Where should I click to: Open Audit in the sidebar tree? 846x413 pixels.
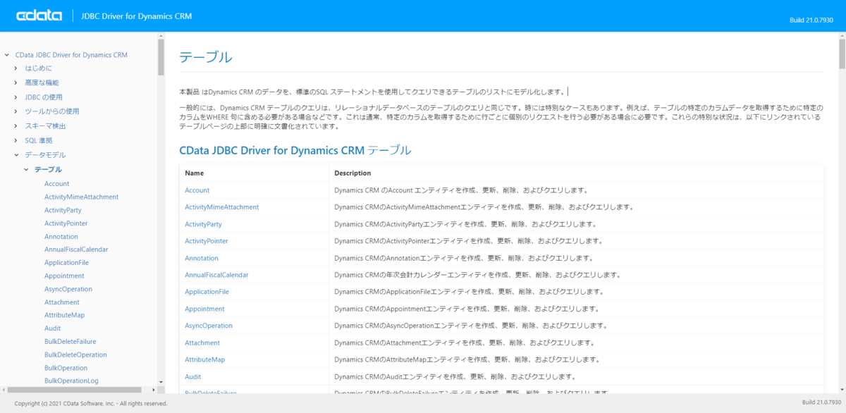click(52, 328)
